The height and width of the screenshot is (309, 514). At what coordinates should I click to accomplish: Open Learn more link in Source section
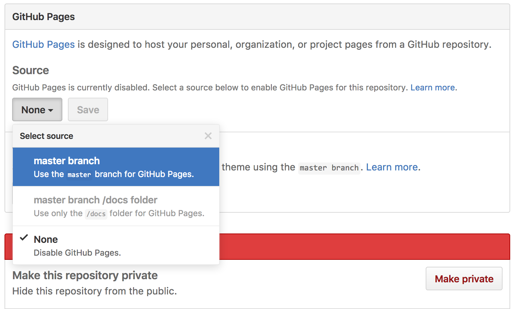[433, 88]
